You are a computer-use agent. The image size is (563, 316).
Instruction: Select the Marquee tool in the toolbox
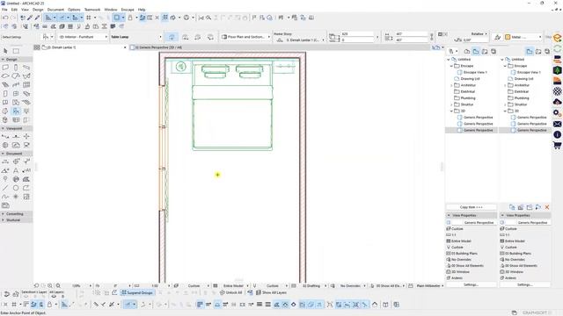coord(16,51)
